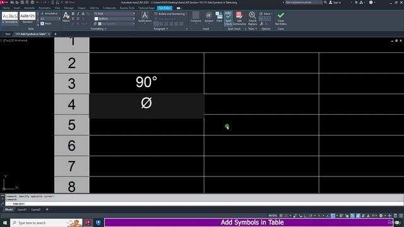Open Edit Dictionaries
Viewport: 404px width, 227px height.
click(239, 18)
